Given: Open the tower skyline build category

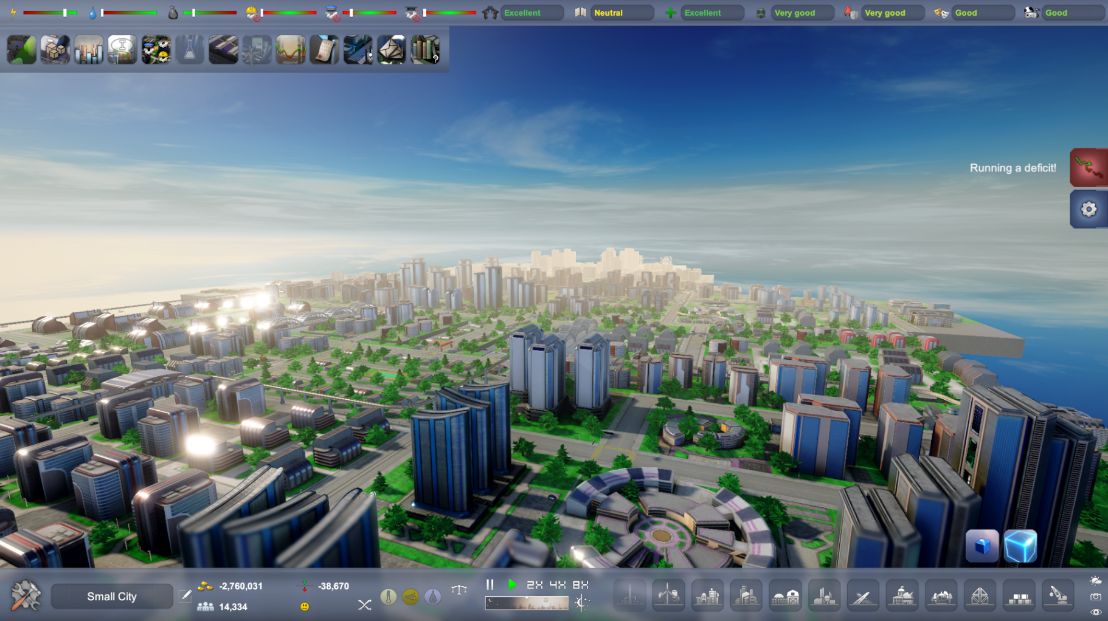Looking at the screenshot, I should (629, 595).
